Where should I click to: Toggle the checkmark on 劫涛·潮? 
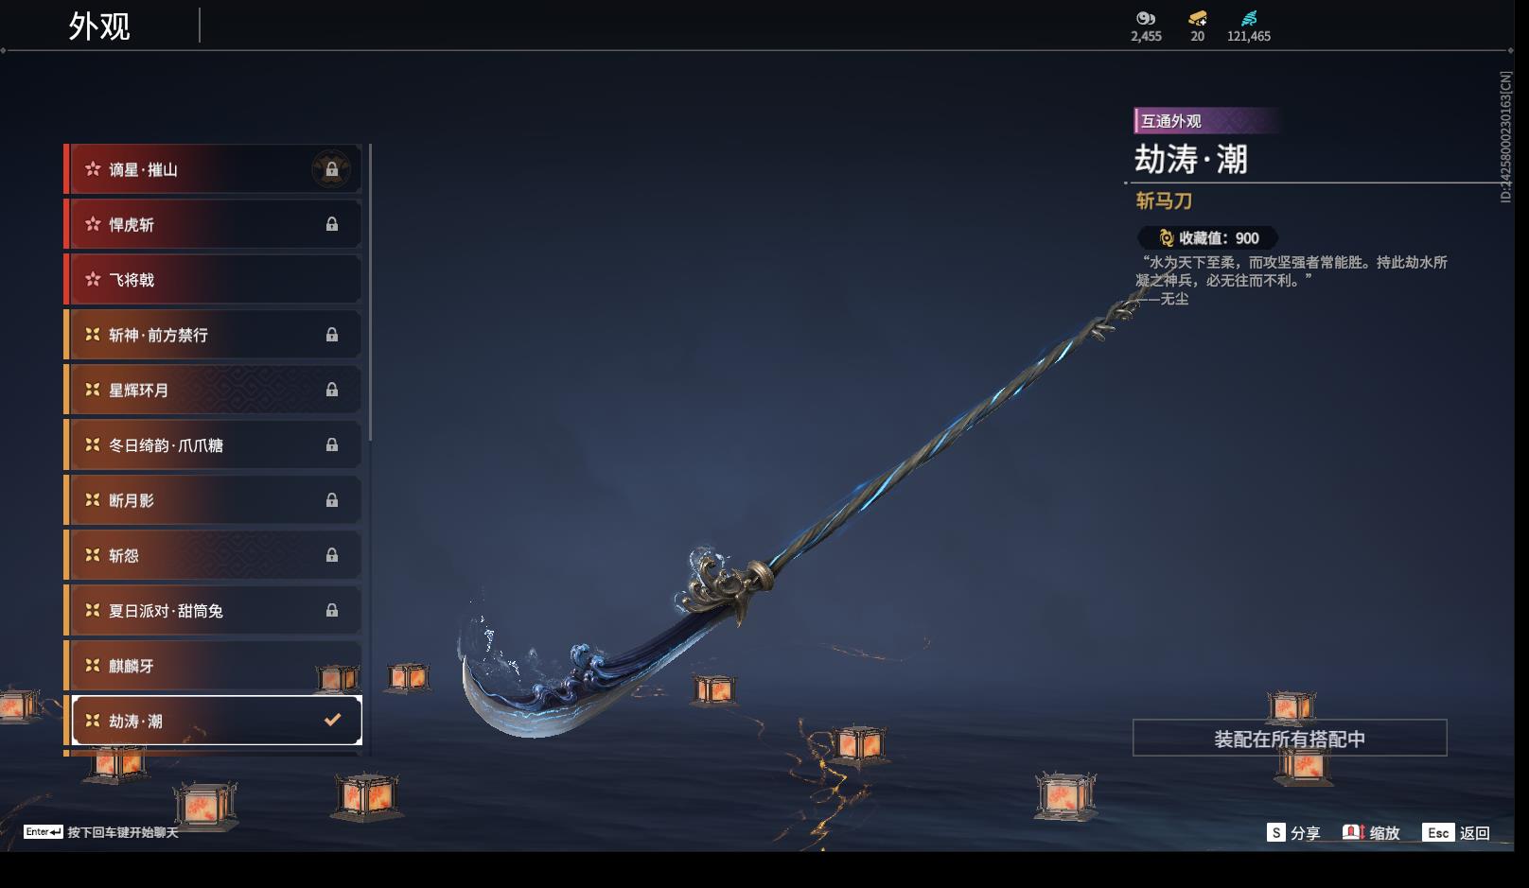click(x=332, y=721)
